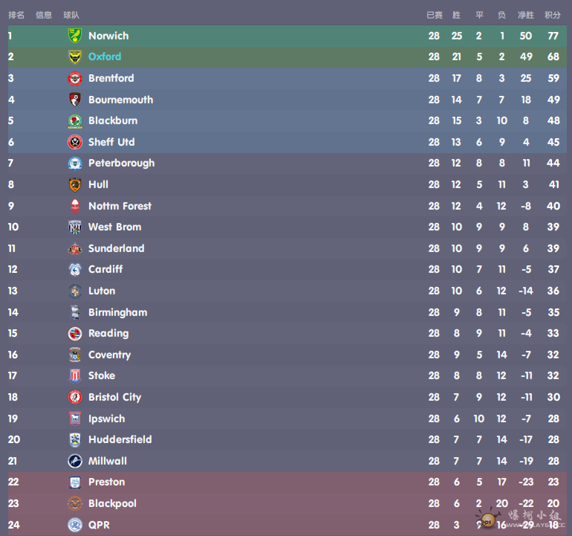Click the Bournemouth club badge
The width and height of the screenshot is (572, 536).
tap(75, 100)
